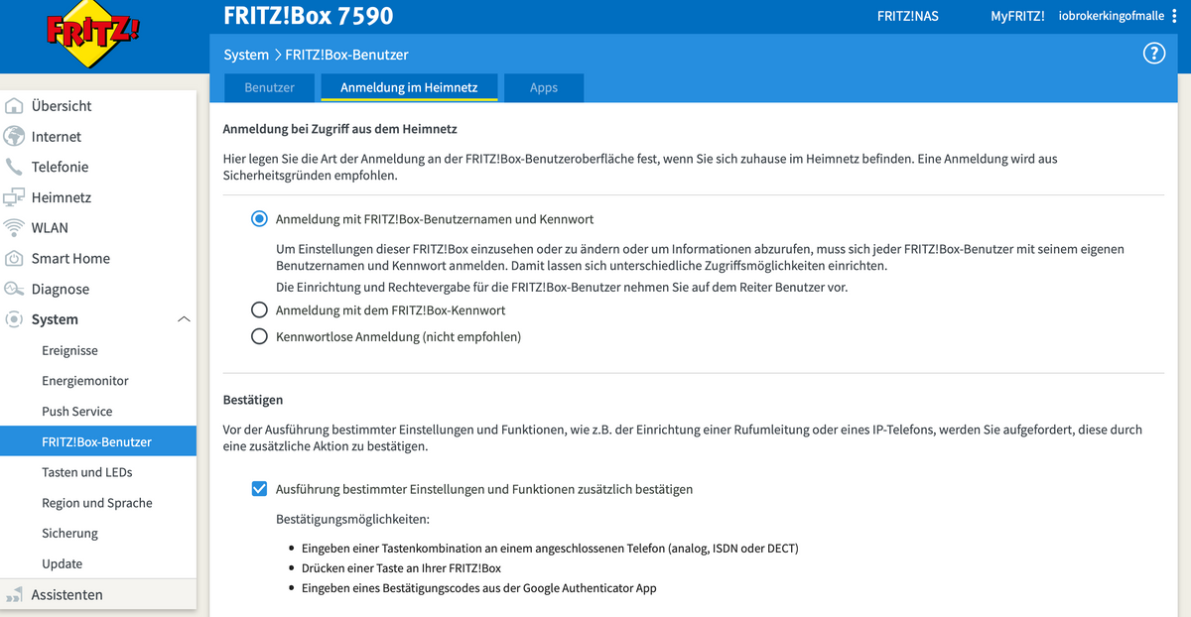
Task: Click the Übersicht house icon
Action: point(14,105)
